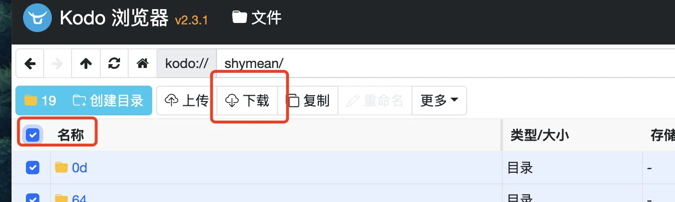Click the 19 folders count button
The height and width of the screenshot is (202, 675).
40,101
